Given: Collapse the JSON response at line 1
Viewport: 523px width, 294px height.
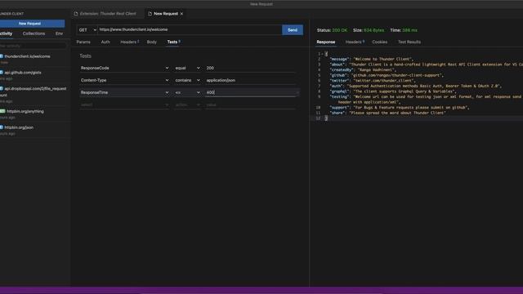Looking at the screenshot, I should pos(323,54).
